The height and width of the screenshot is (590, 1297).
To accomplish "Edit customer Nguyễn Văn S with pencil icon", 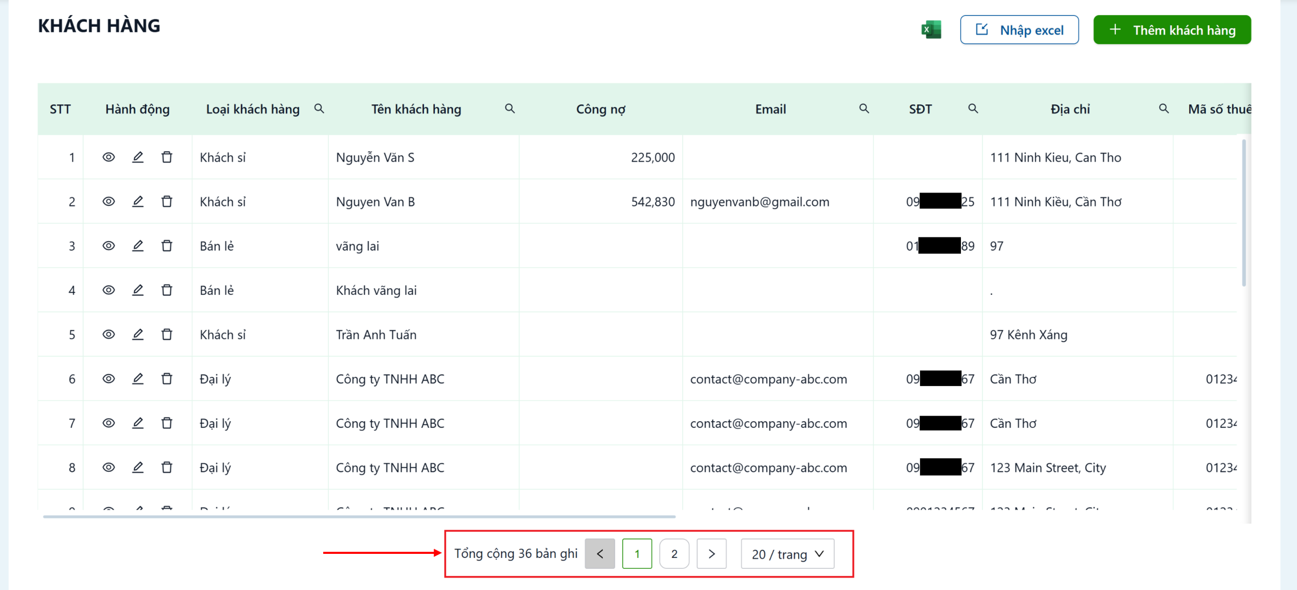I will (137, 157).
